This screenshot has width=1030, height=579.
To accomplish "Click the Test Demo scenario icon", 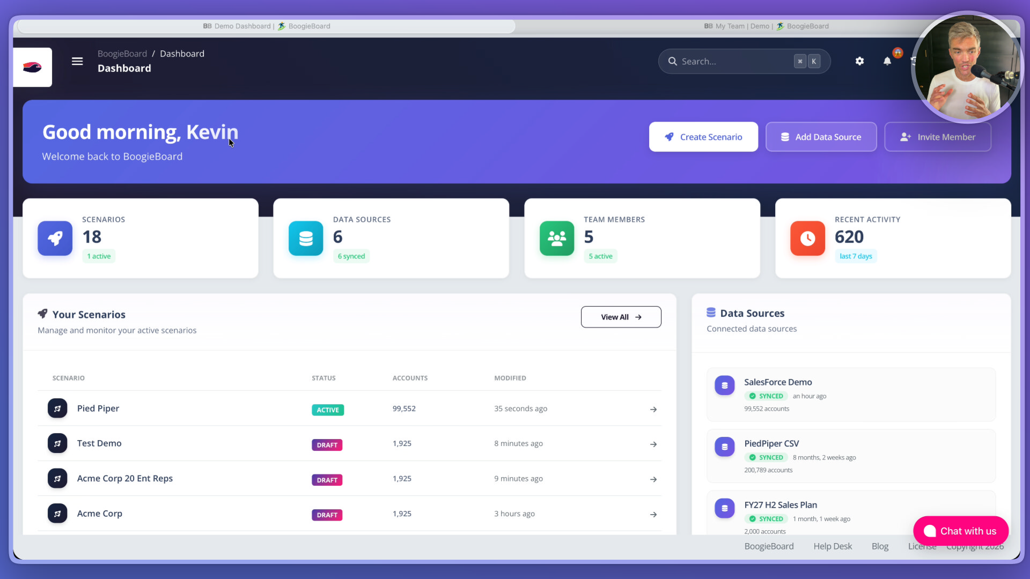I will pyautogui.click(x=57, y=443).
